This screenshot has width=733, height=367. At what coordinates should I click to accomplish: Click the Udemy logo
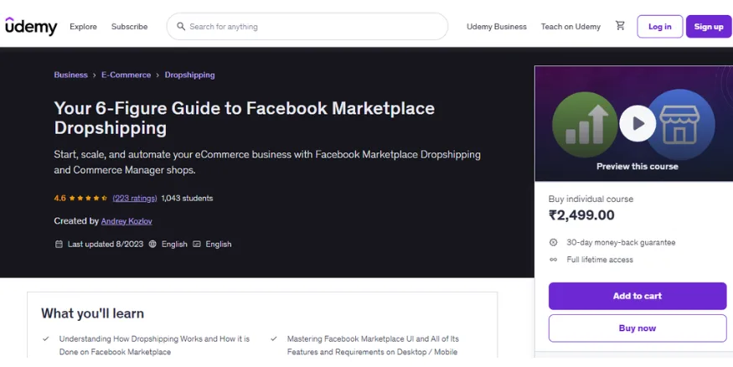(x=31, y=26)
